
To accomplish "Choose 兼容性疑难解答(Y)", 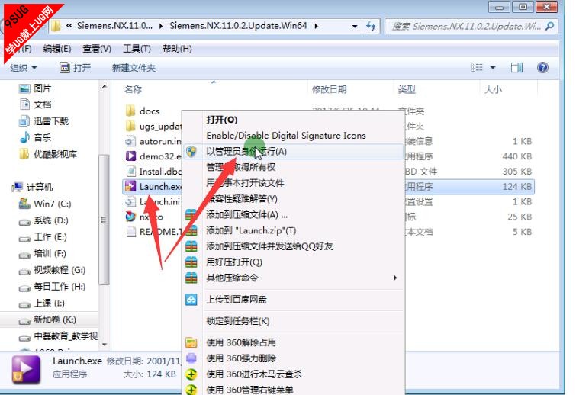I will pyautogui.click(x=293, y=198).
